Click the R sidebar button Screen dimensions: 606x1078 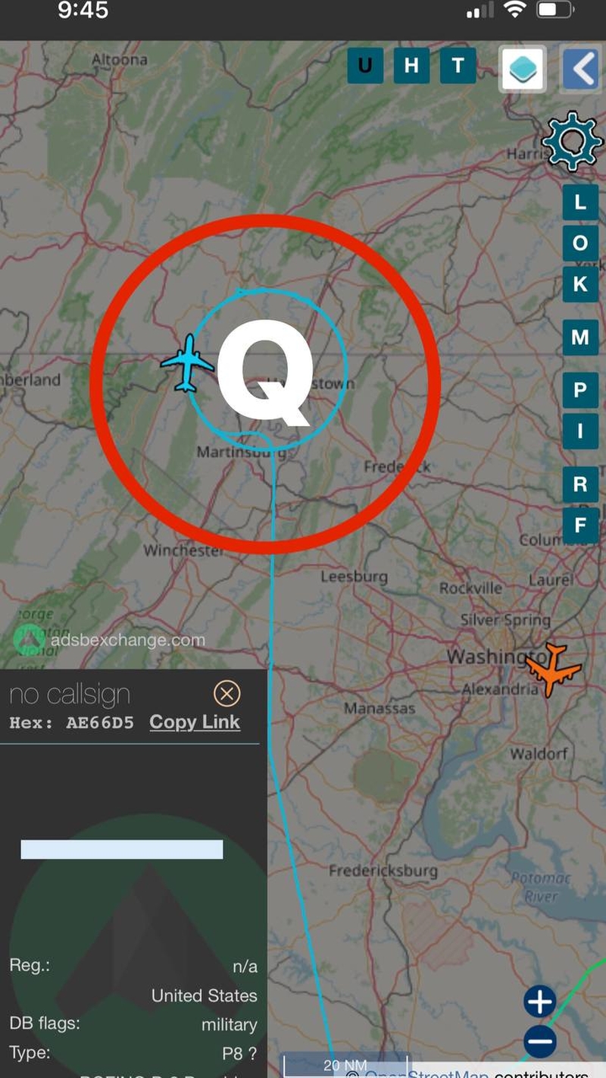click(x=580, y=484)
